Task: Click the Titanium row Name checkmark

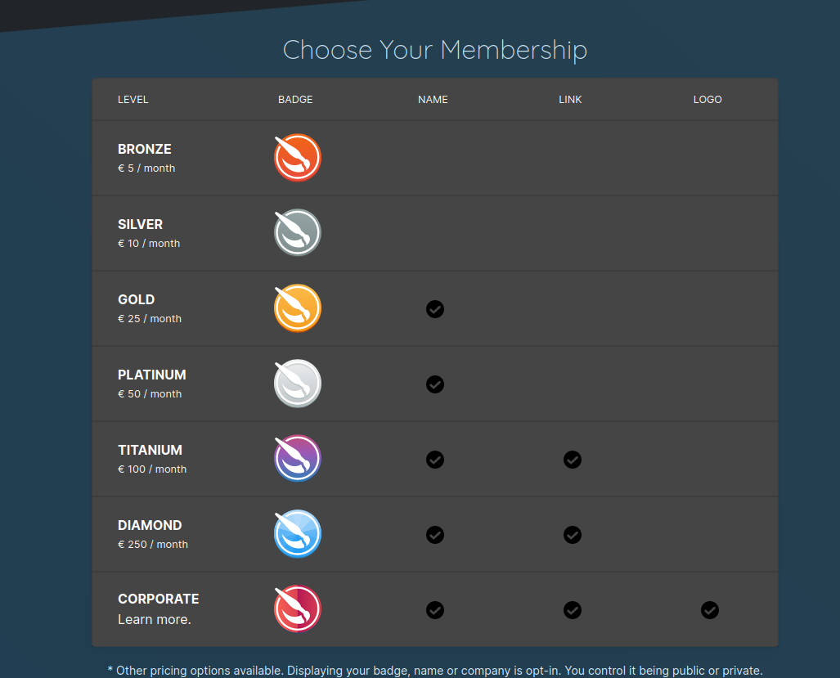Action: pos(435,460)
